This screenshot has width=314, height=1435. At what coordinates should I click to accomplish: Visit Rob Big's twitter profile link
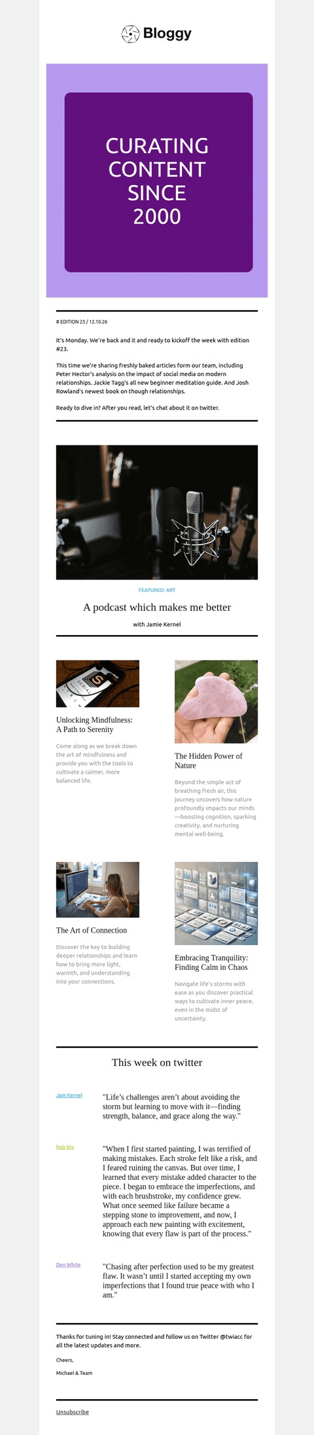click(x=65, y=1147)
